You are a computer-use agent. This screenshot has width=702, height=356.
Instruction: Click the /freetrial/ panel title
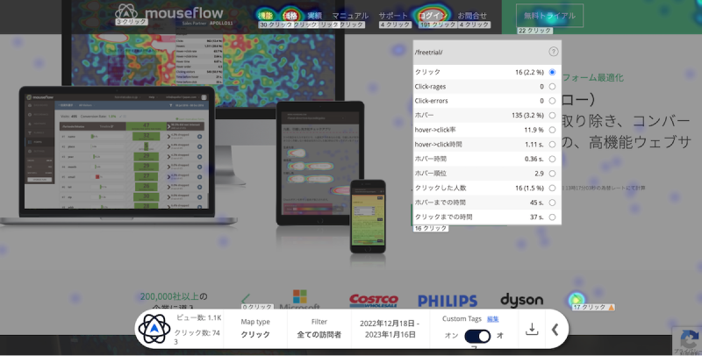[x=428, y=53]
